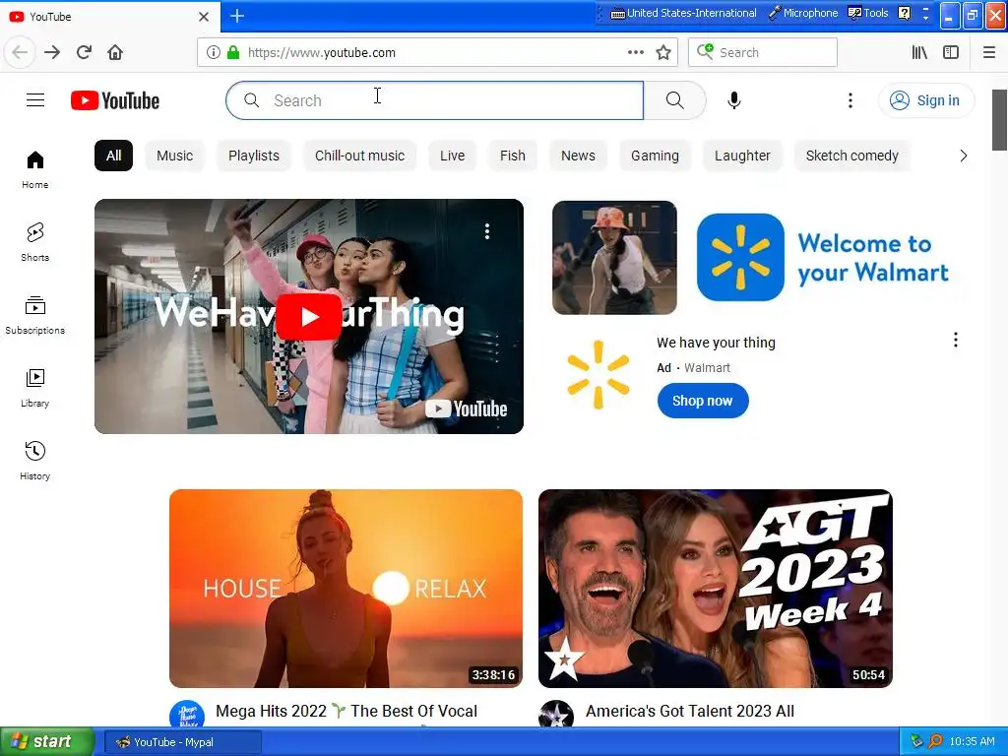1008x756 pixels.
Task: Open Library in the sidebar
Action: tap(35, 388)
